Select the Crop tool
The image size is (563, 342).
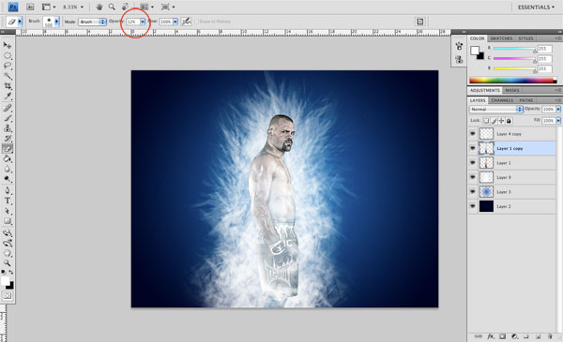(x=8, y=86)
